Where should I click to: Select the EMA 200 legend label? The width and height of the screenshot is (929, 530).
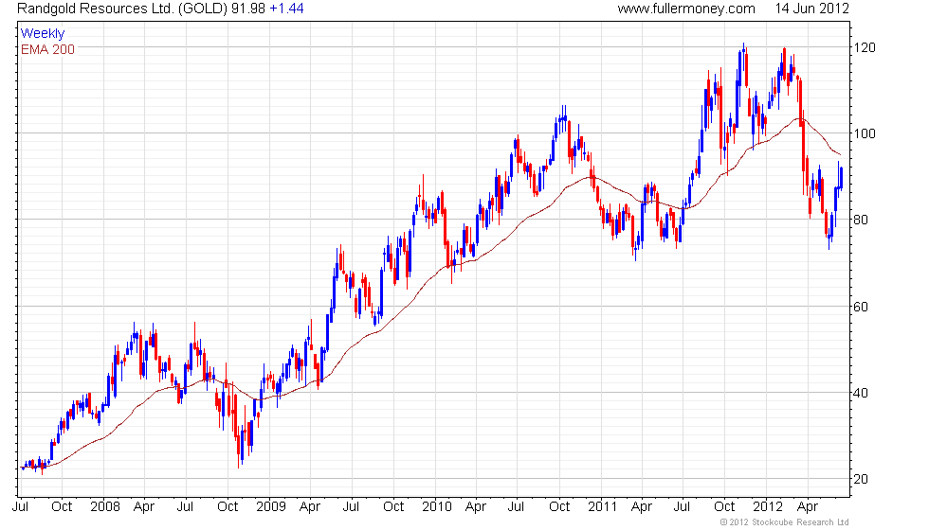(x=48, y=49)
